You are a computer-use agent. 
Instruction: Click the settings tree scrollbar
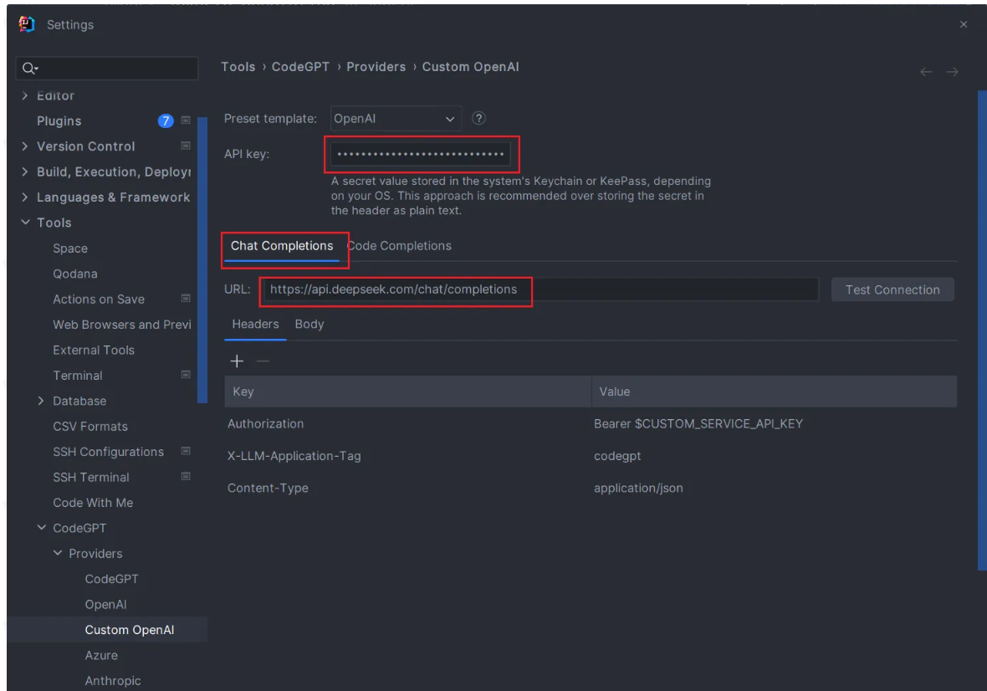pyautogui.click(x=202, y=260)
